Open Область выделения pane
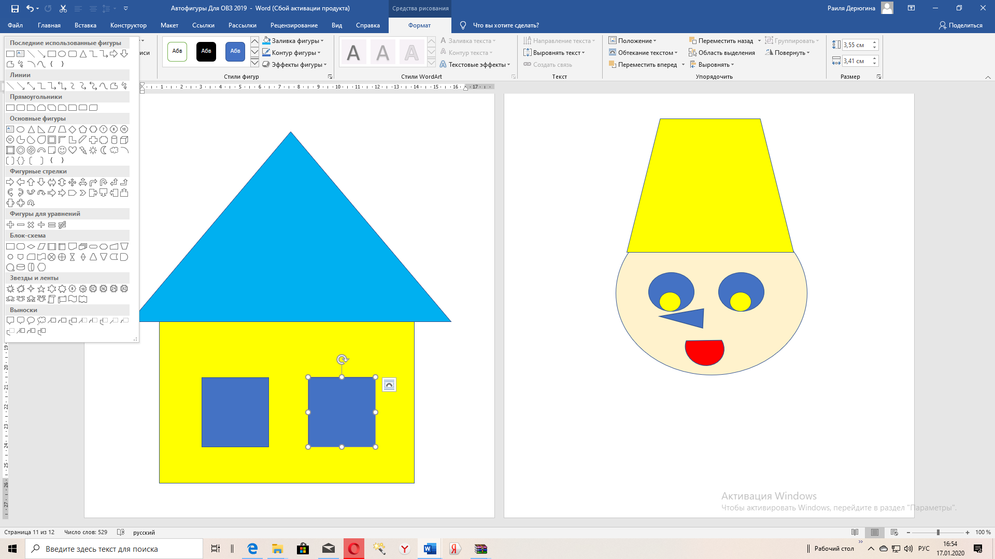This screenshot has height=559, width=995. (x=722, y=53)
